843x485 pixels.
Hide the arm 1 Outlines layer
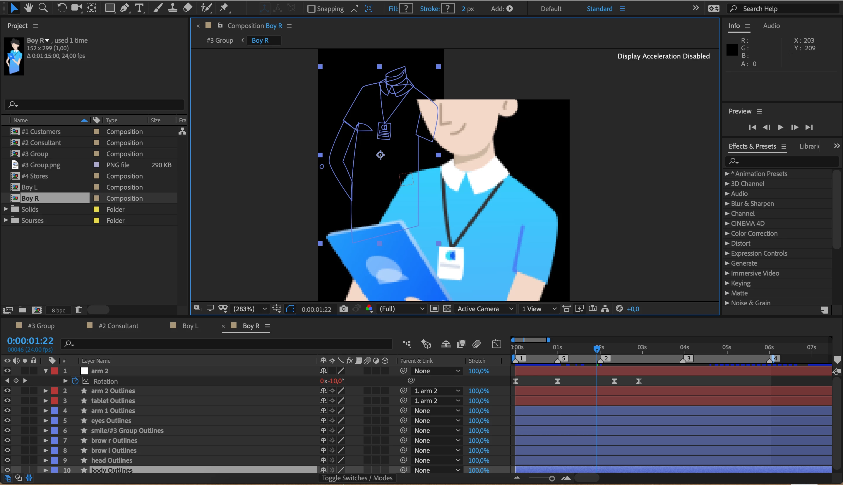tap(7, 410)
